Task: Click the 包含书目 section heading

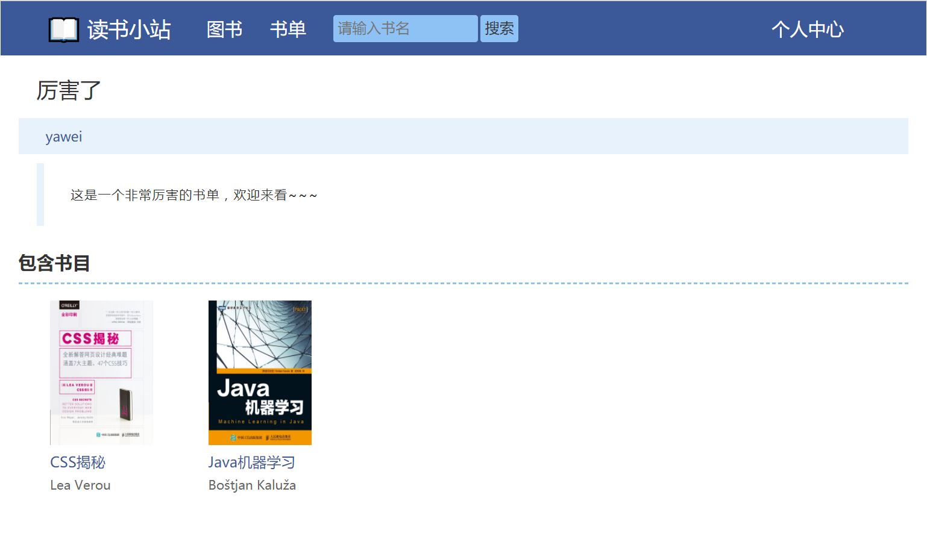Action: click(x=54, y=263)
